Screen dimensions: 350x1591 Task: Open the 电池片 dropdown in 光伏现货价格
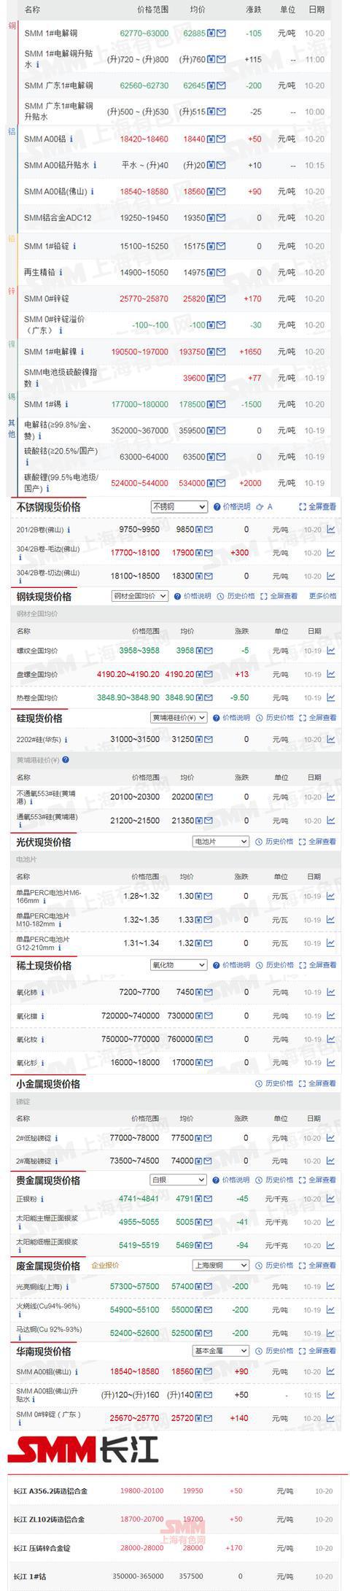[x=220, y=842]
